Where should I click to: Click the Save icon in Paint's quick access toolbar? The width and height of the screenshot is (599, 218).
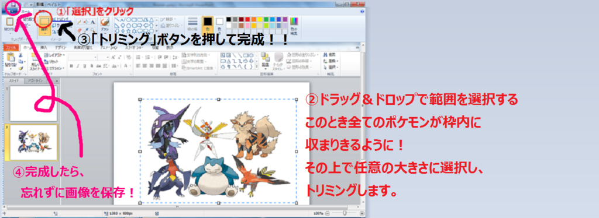pos(14,5)
